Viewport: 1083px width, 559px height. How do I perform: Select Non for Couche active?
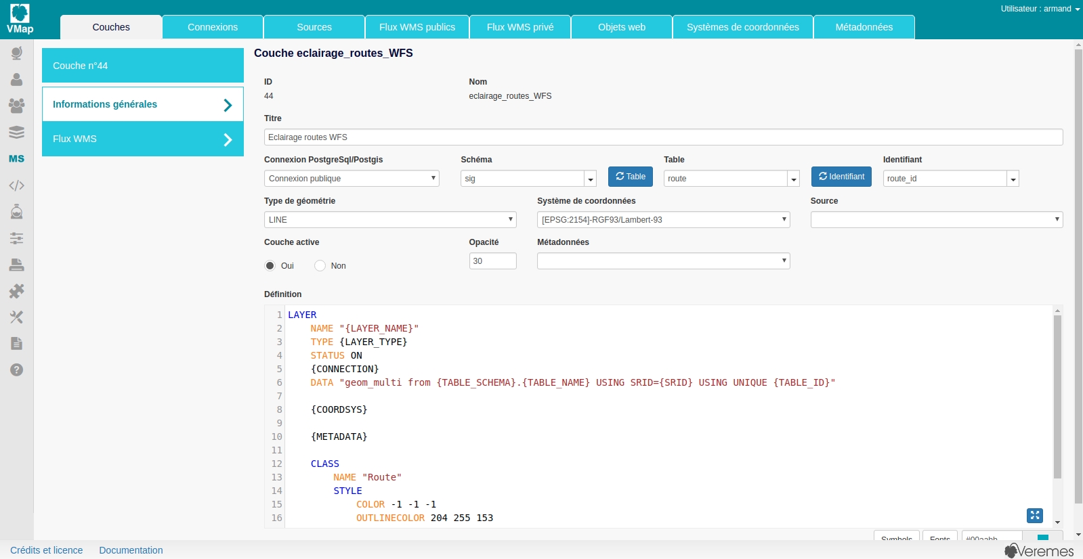pos(320,266)
